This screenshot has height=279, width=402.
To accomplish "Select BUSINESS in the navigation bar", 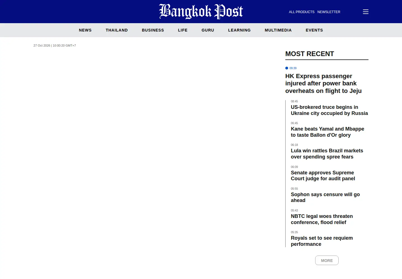I will [153, 30].
